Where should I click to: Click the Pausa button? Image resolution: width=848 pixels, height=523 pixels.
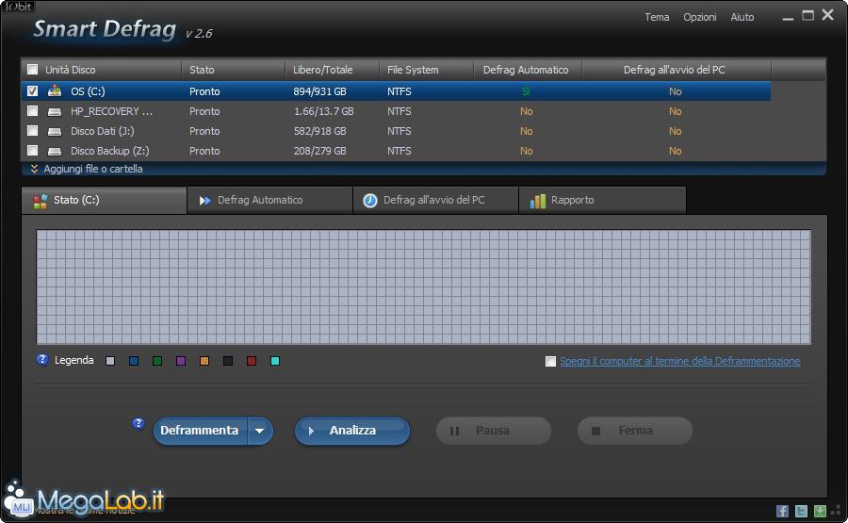tap(494, 431)
